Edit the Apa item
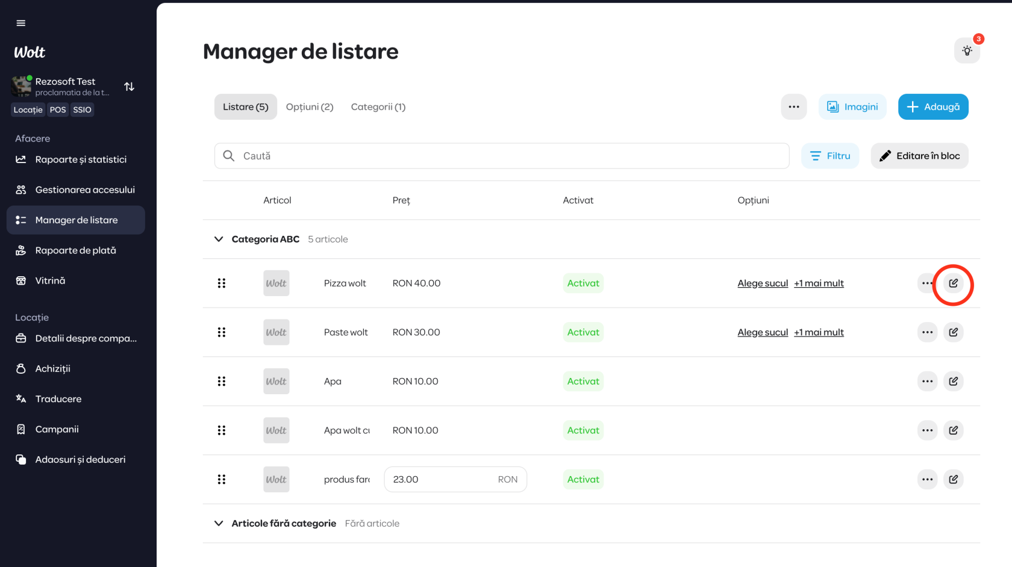This screenshot has height=567, width=1012. [954, 381]
